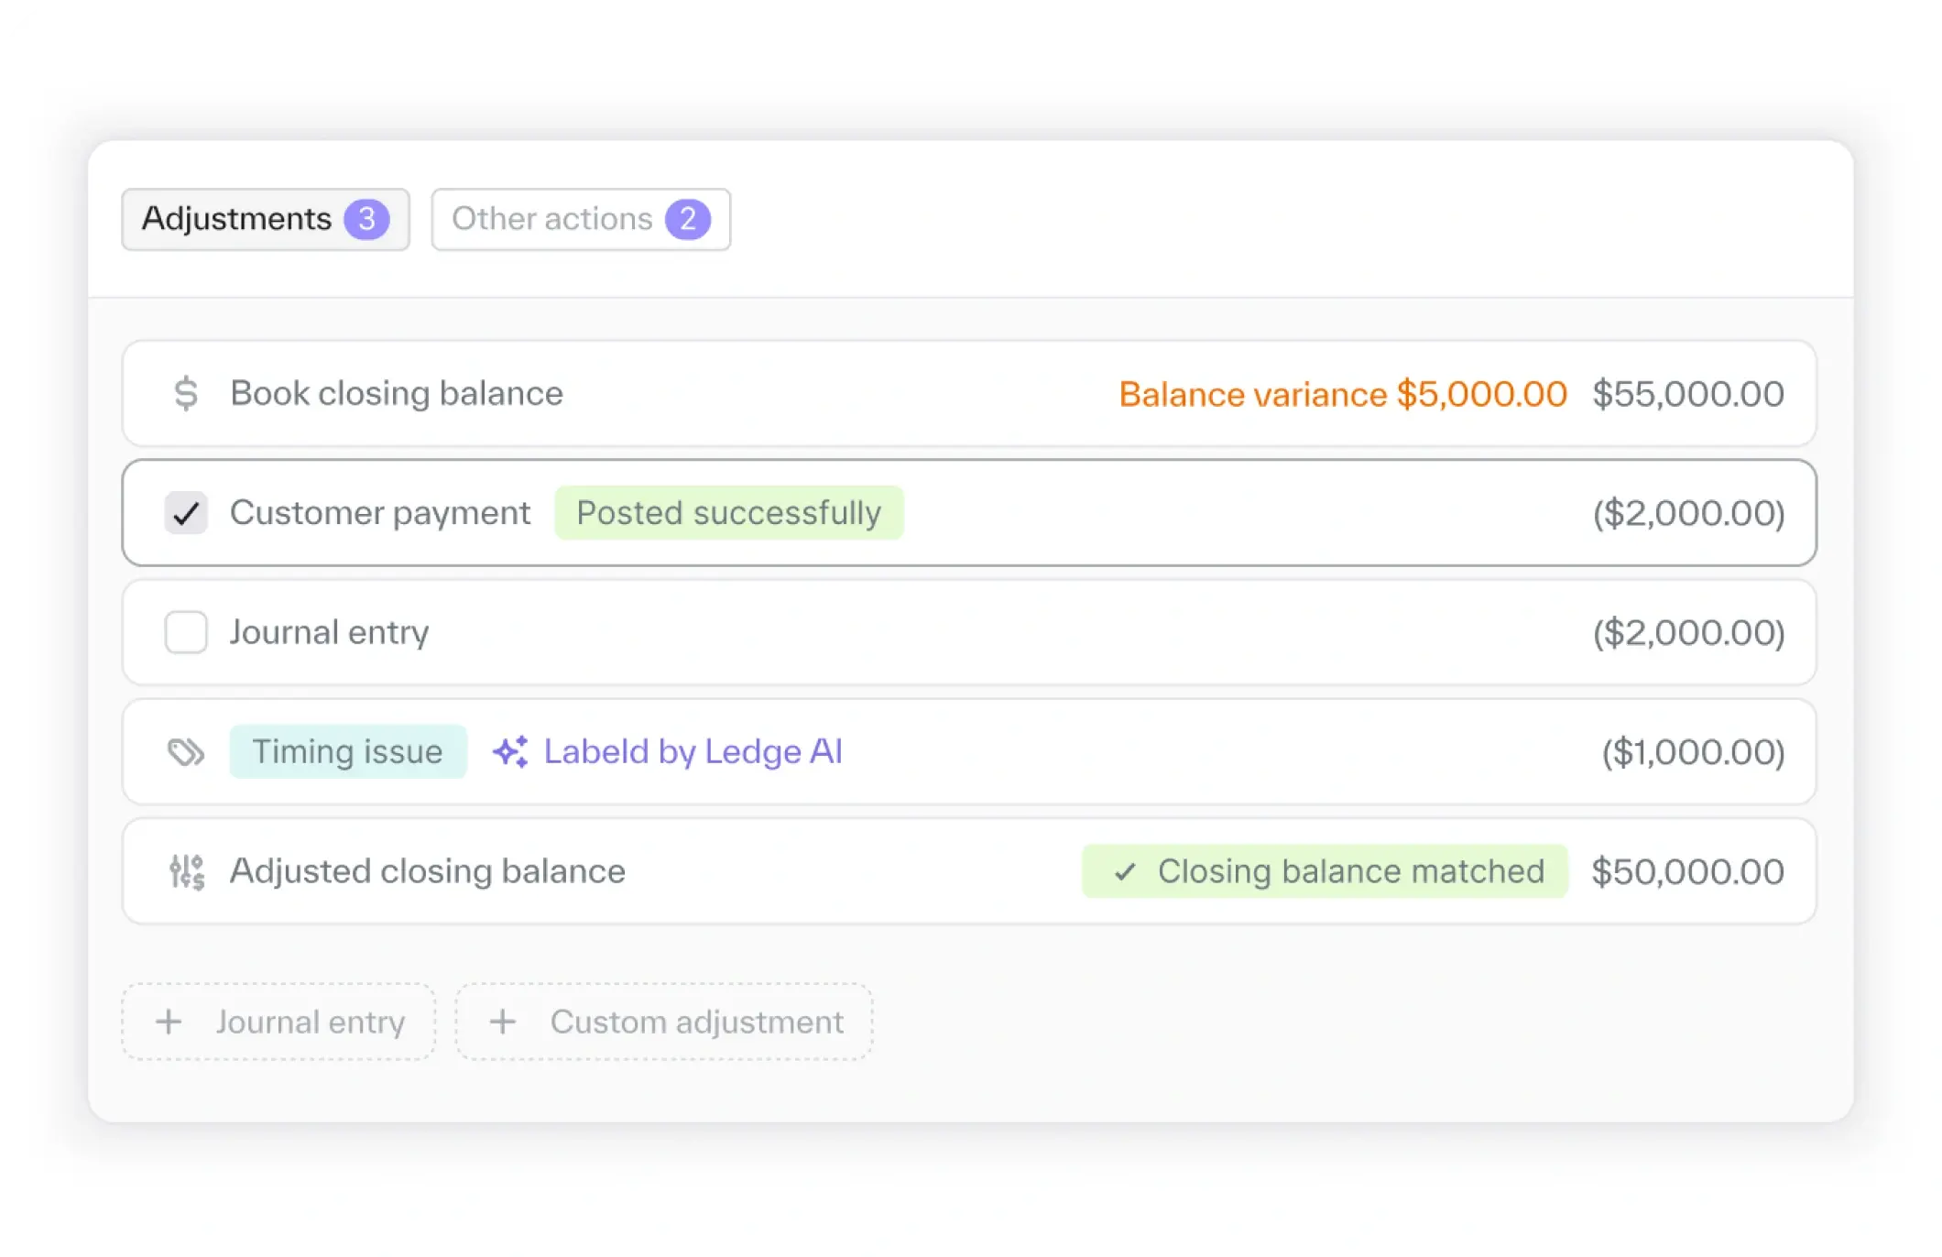This screenshot has height=1257, width=1942.
Task: Uncheck the Customer payment checkbox
Action: [x=186, y=513]
